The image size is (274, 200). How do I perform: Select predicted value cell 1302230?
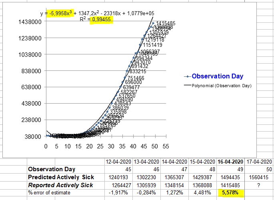(x=146, y=177)
